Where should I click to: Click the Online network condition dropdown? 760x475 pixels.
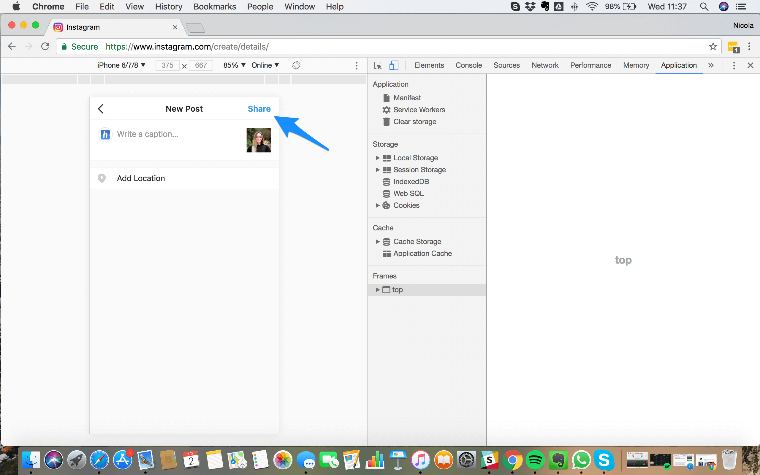pyautogui.click(x=265, y=65)
